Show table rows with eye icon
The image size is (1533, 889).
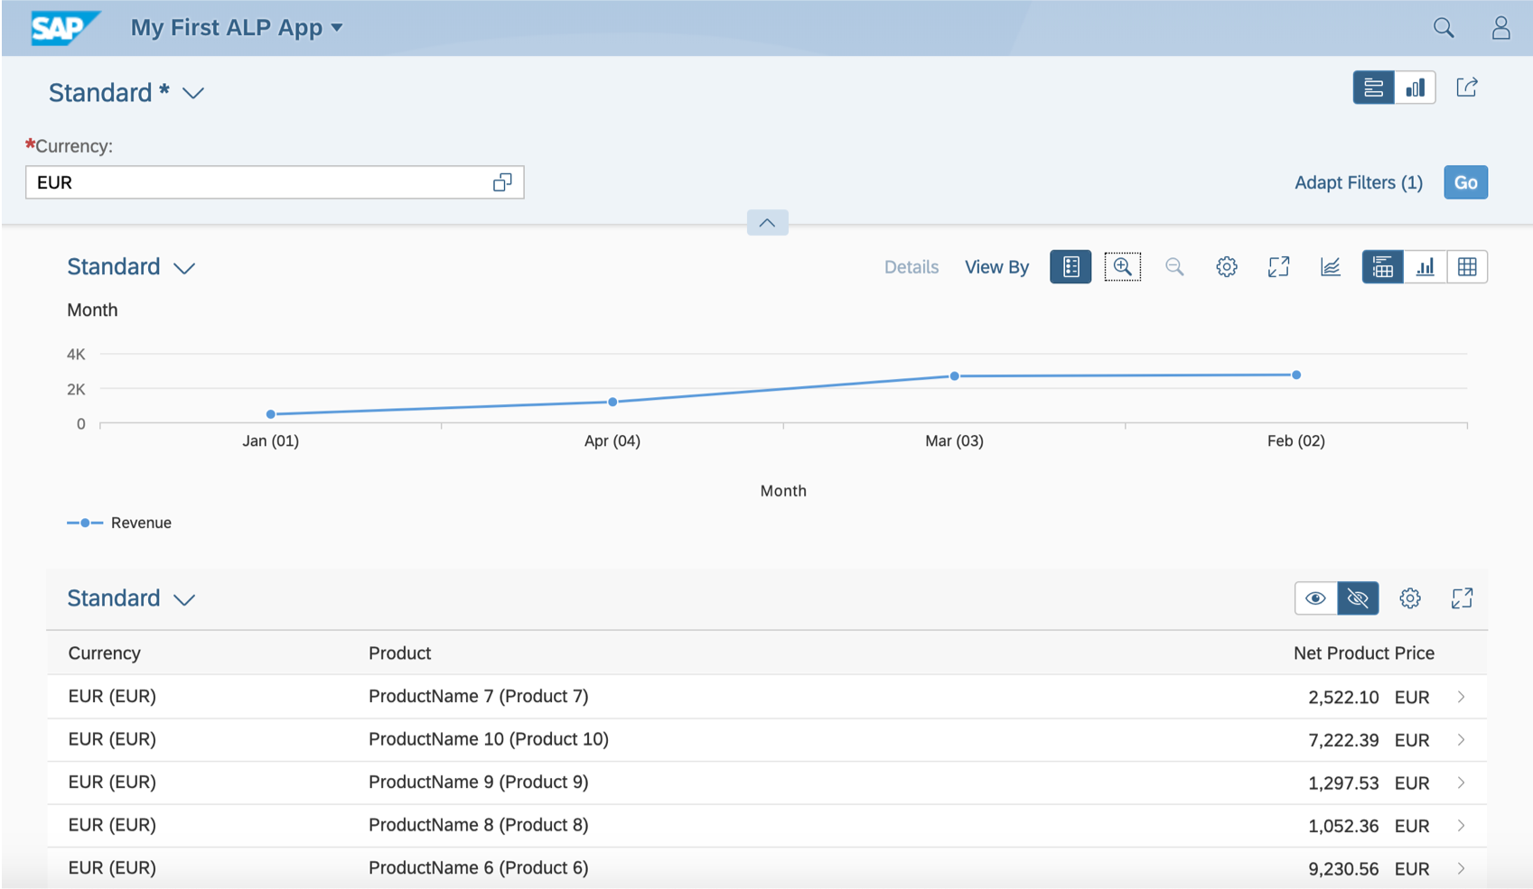click(1315, 598)
